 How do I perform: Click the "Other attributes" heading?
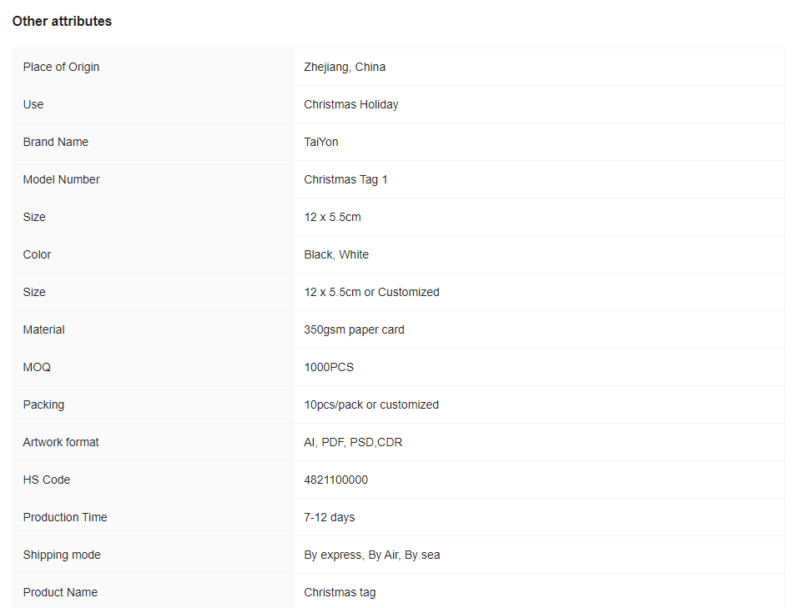[62, 22]
